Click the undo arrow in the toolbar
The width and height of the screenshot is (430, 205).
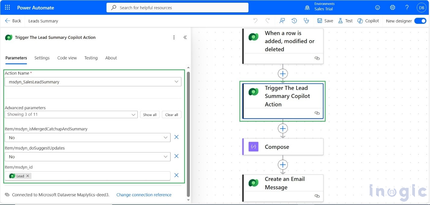pos(255,20)
